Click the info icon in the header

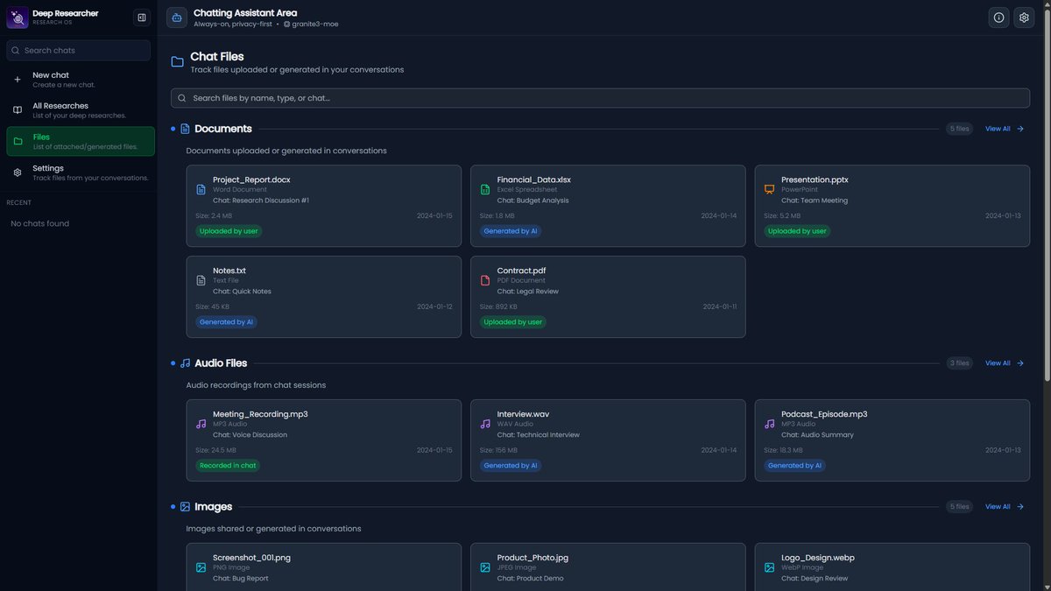point(997,16)
